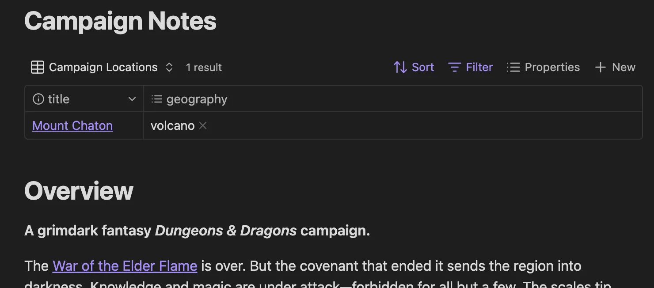Screen dimensions: 654x288
Task: Click the list icon beside geography column header
Action: [157, 99]
